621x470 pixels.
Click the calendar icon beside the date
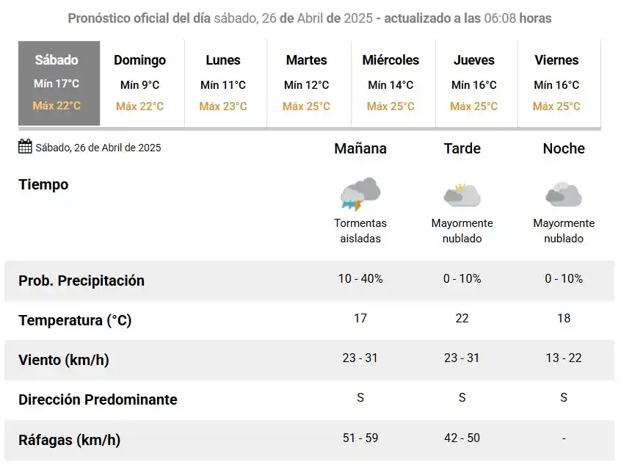coord(25,147)
